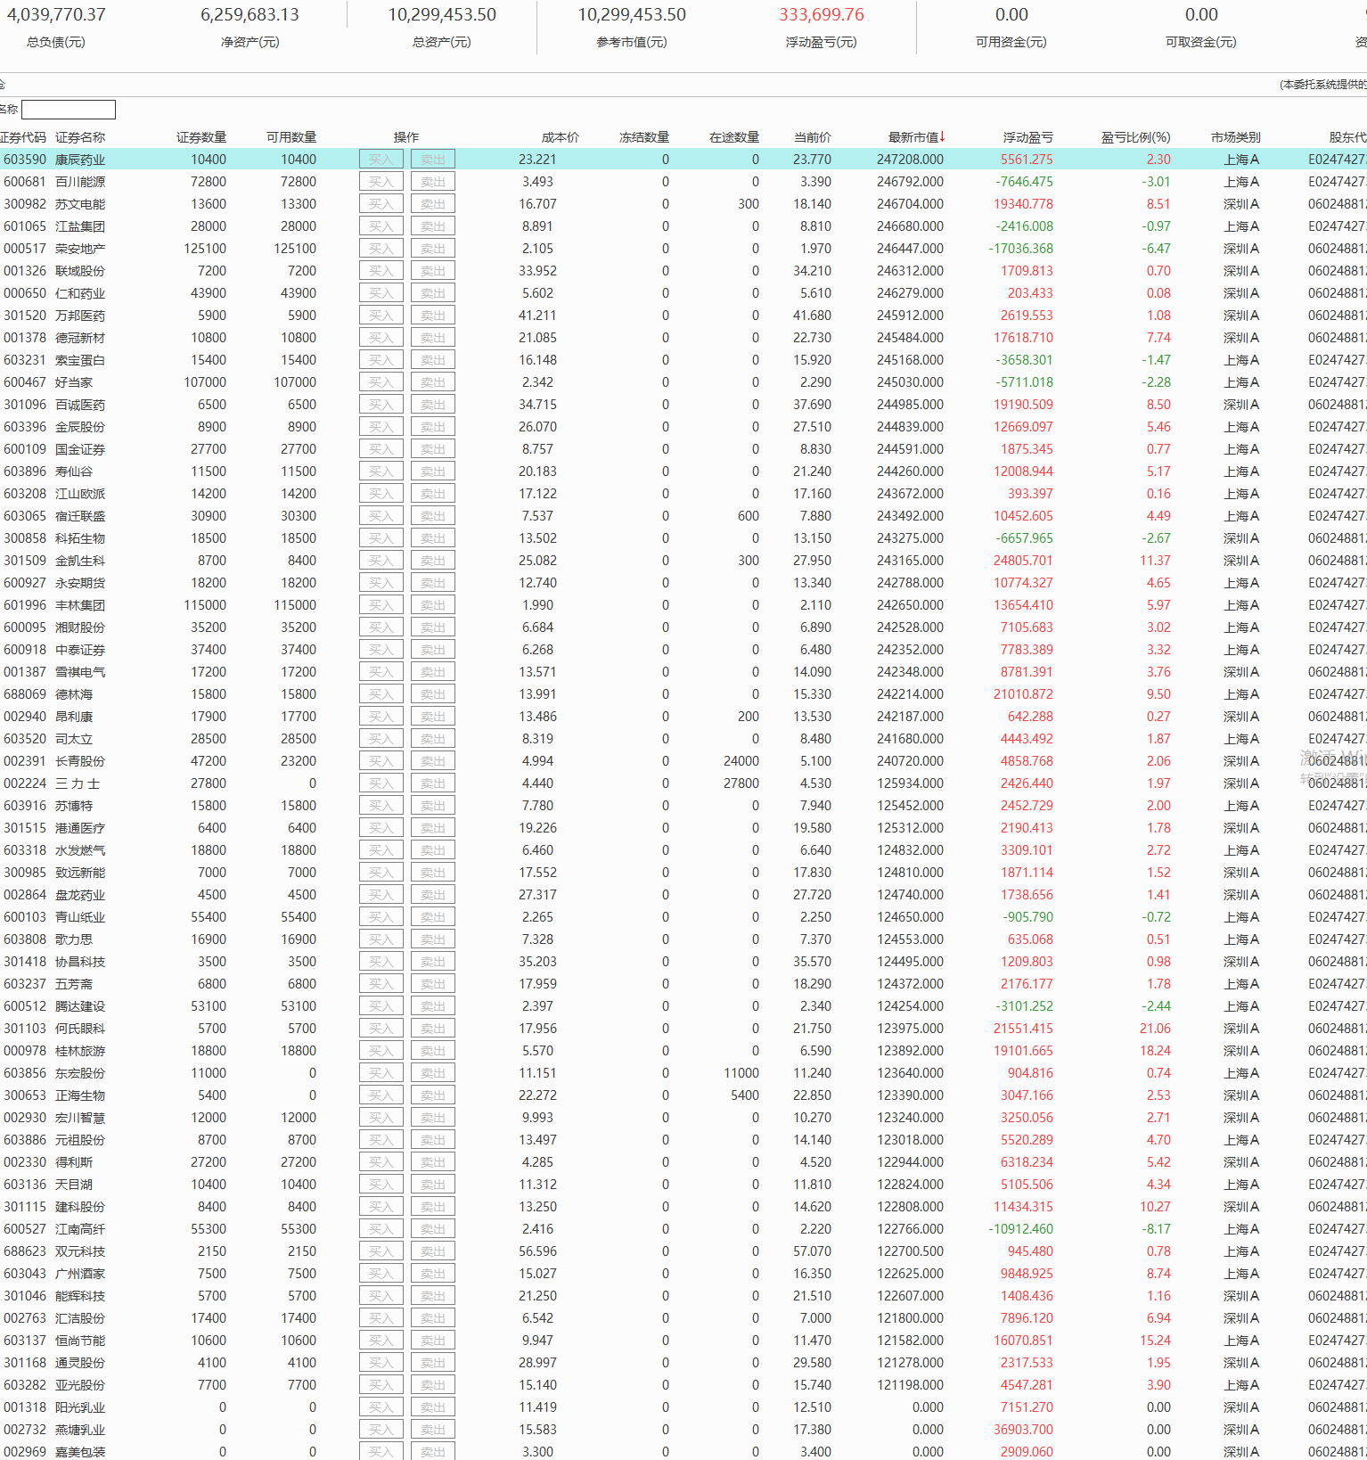Sort by 当前价 column header
Viewport: 1367px width, 1460px height.
(x=813, y=137)
